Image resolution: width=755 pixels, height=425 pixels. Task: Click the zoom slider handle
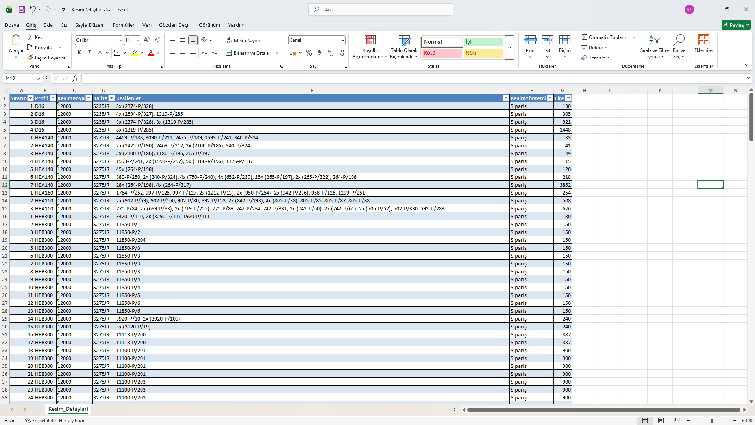(712, 421)
